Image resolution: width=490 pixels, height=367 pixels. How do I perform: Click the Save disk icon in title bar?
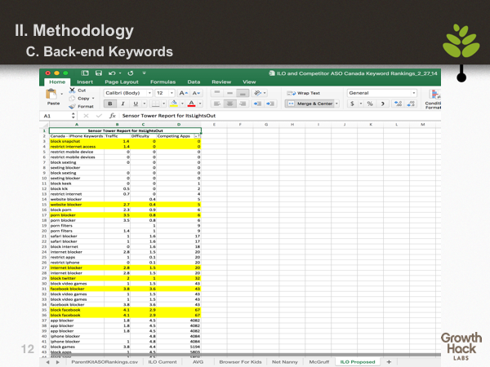[x=99, y=73]
